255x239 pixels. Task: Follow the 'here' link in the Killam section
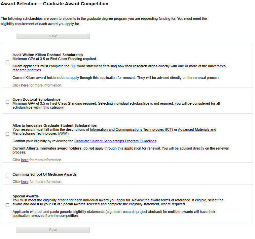point(25,85)
